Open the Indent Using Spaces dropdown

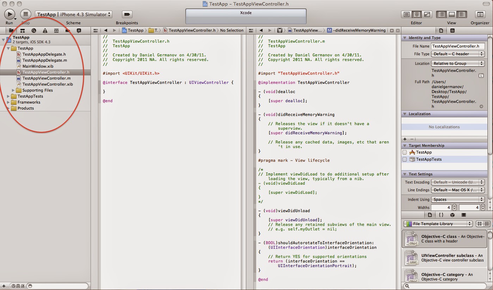click(458, 199)
